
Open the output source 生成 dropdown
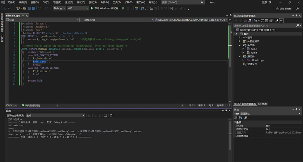click(55, 115)
